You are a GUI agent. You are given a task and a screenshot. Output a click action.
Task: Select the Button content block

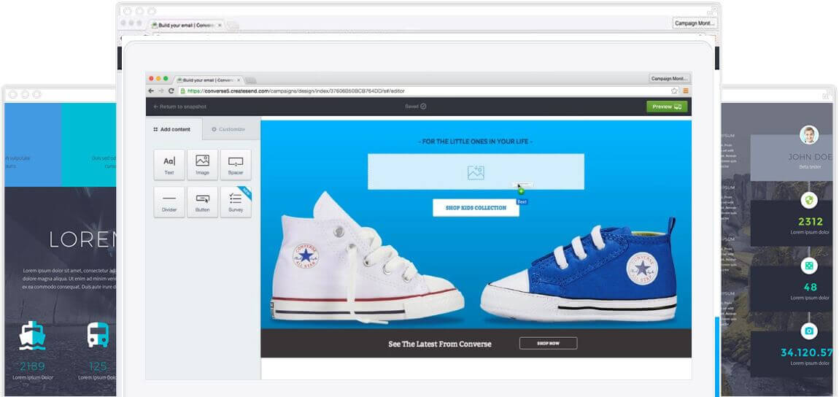point(202,201)
